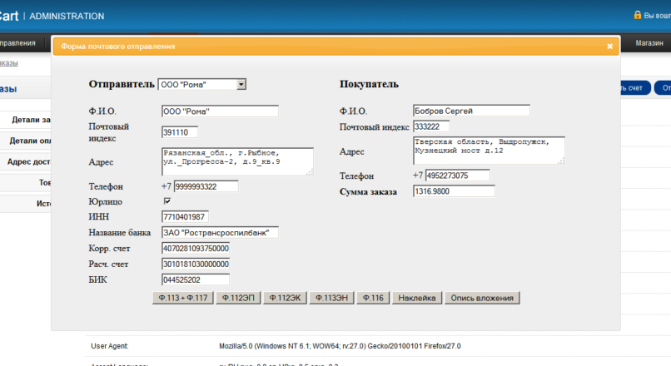Click the User Agent value text
Screen dimensions: 671x366
[340, 346]
